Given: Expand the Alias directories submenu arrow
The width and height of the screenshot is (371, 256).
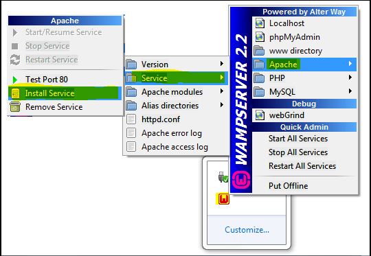Looking at the screenshot, I should coord(222,105).
